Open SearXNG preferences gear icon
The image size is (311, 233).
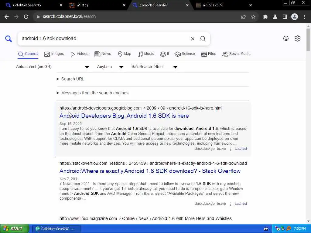coord(297,39)
